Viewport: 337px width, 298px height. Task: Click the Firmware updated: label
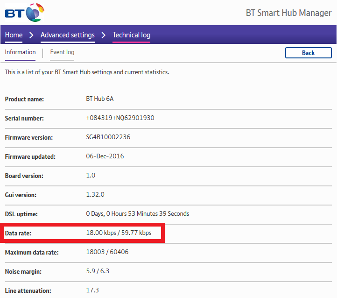(30, 156)
